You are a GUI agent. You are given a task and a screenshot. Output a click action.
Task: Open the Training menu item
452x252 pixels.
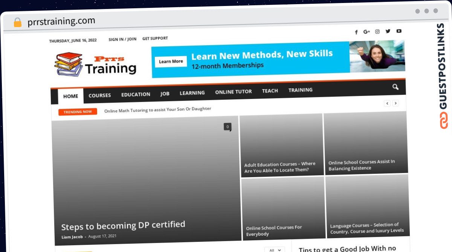(301, 90)
